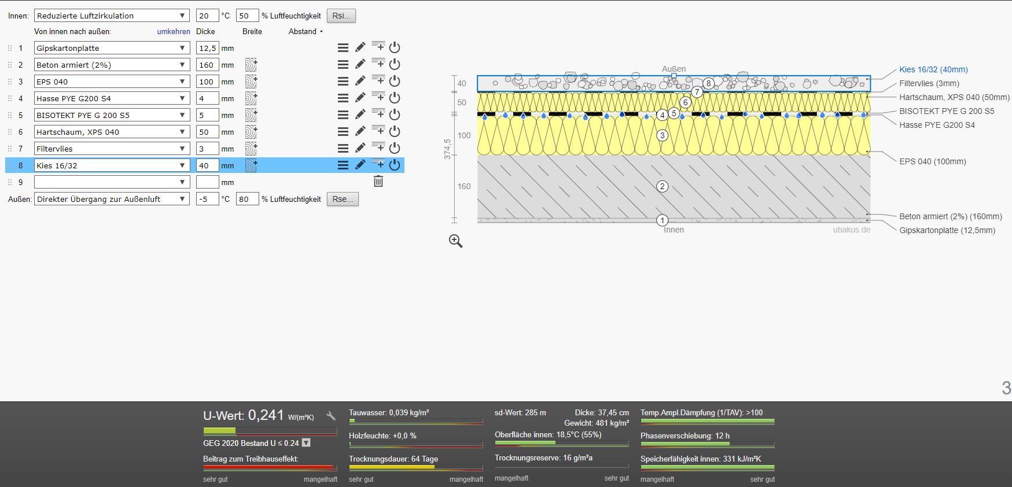Disable the Hartschaum, XPS 040 layer
This screenshot has height=487, width=1012.
point(395,132)
